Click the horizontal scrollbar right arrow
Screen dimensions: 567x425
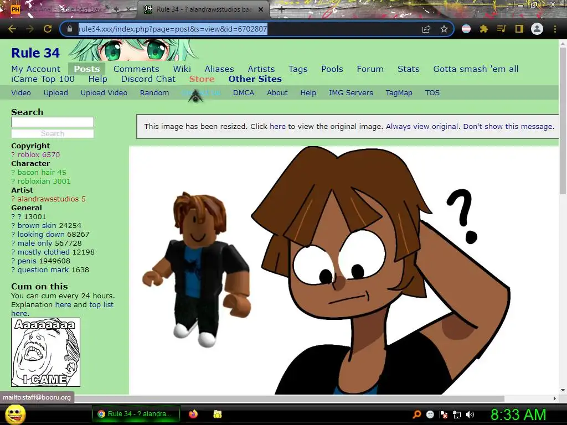coord(555,398)
